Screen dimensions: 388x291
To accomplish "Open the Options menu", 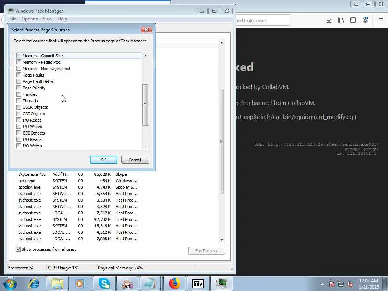I will click(30, 19).
